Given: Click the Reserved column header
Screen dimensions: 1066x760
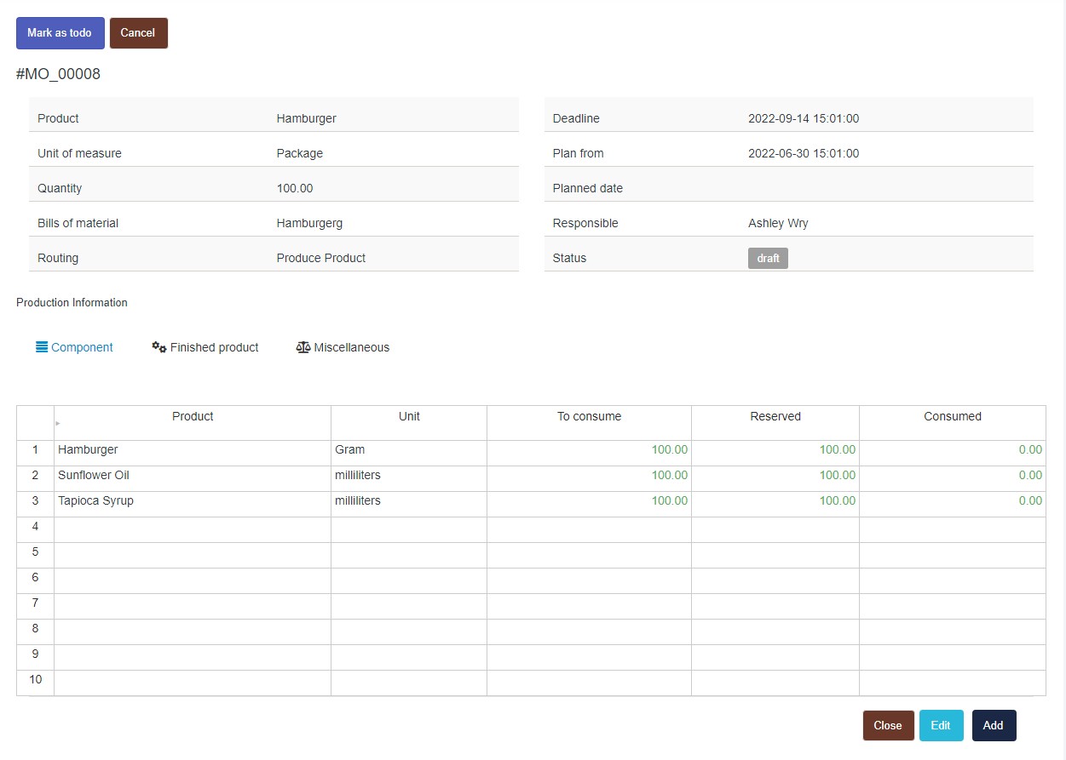Looking at the screenshot, I should [x=775, y=417].
